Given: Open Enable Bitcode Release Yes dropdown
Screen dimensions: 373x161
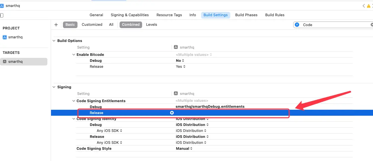Looking at the screenshot, I should click(x=181, y=66).
